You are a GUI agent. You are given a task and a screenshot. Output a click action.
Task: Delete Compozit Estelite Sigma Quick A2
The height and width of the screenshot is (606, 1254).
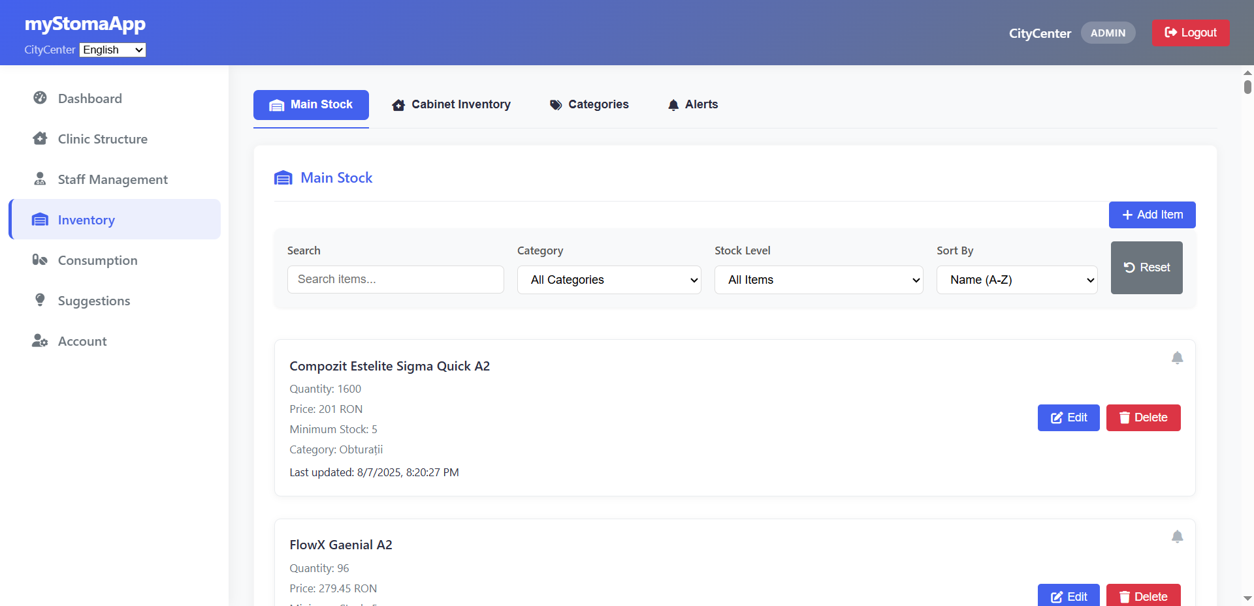1144,417
